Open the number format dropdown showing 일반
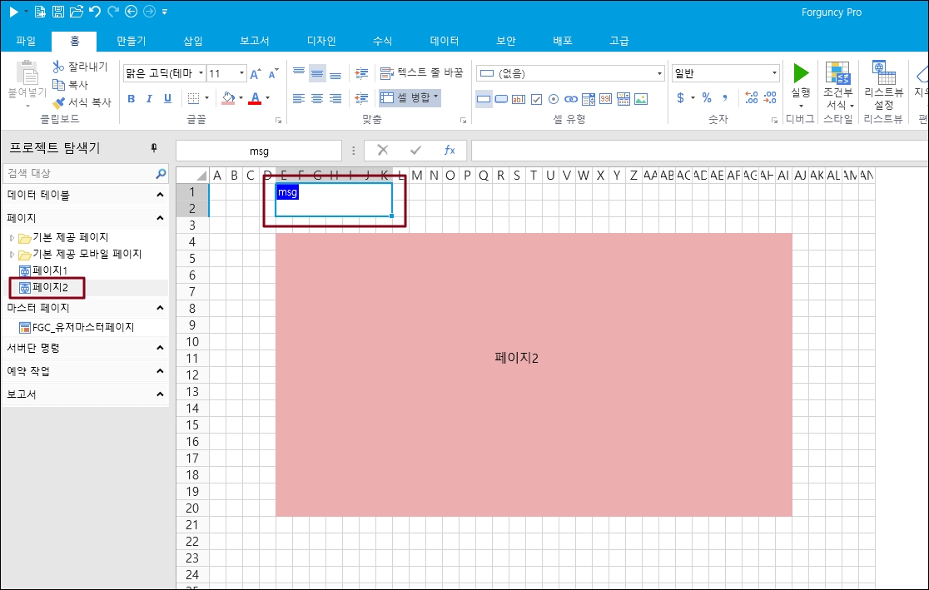The image size is (929, 590). click(774, 73)
